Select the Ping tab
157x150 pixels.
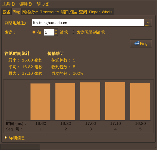16,12
